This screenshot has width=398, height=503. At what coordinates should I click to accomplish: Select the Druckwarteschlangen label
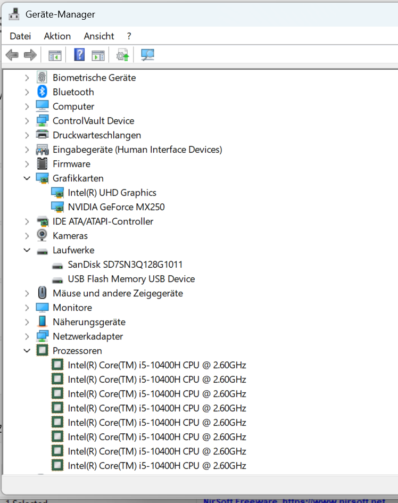click(x=97, y=135)
